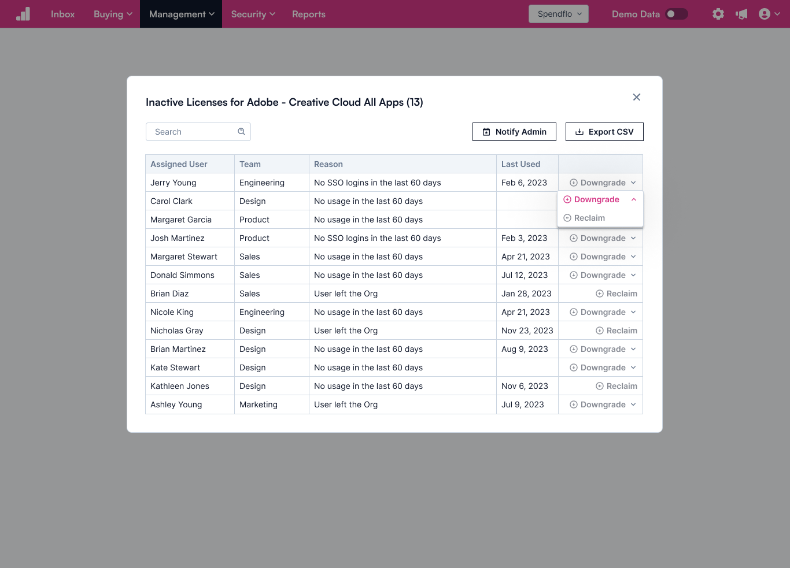790x568 pixels.
Task: Click the search magnifier icon
Action: pos(241,132)
